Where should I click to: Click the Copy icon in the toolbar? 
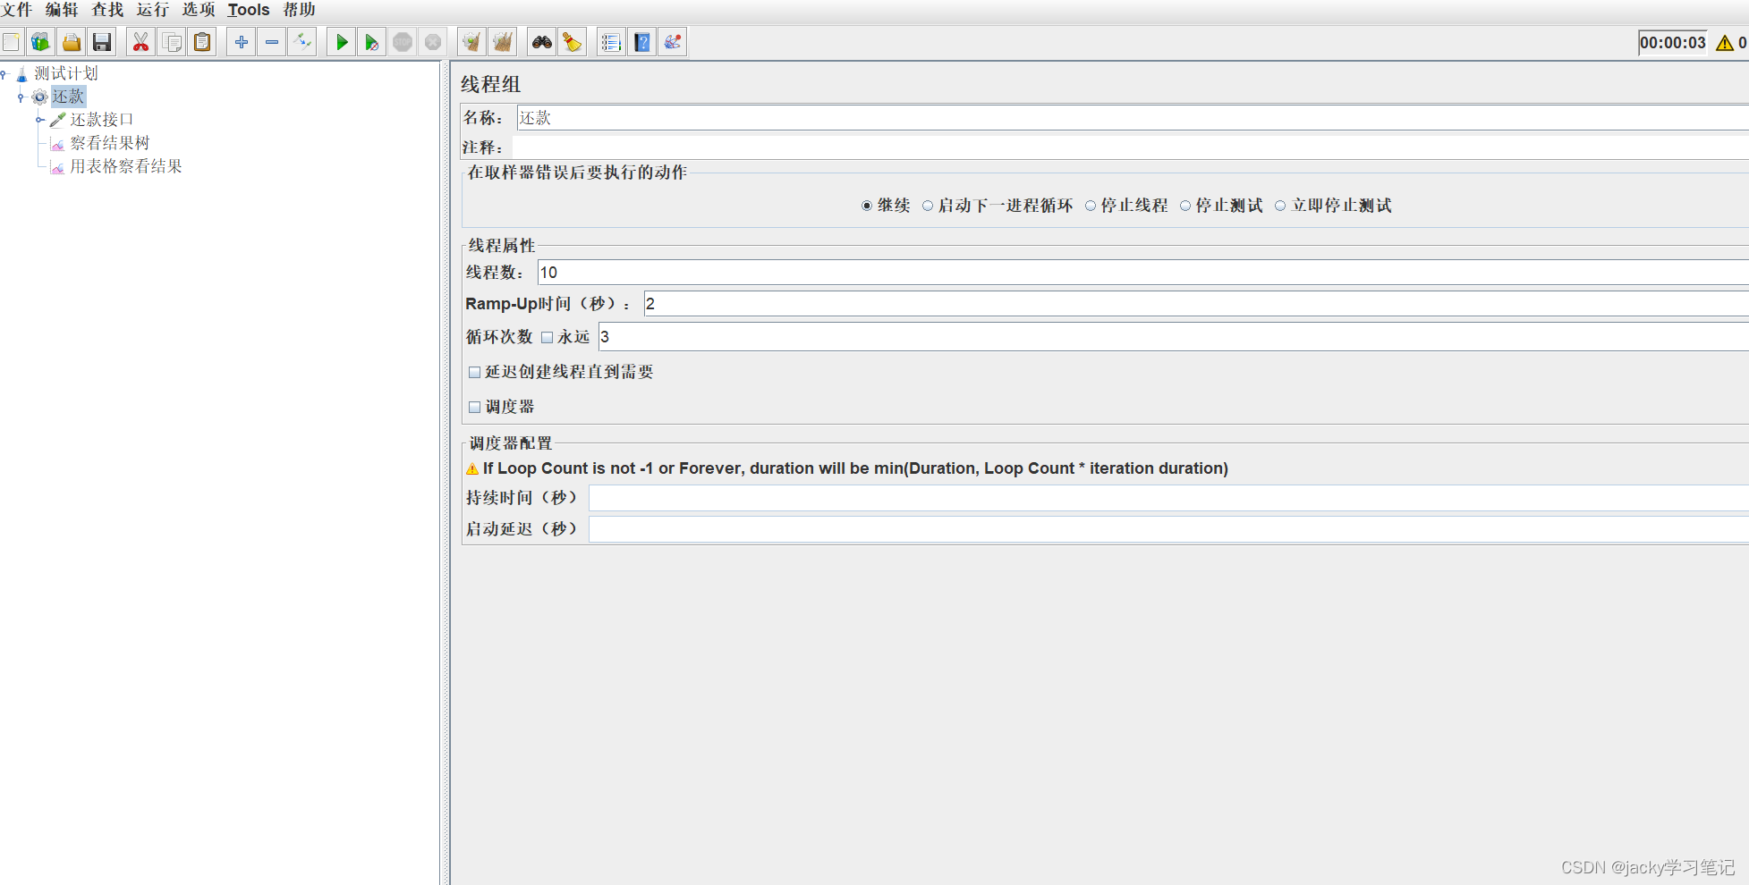point(172,42)
